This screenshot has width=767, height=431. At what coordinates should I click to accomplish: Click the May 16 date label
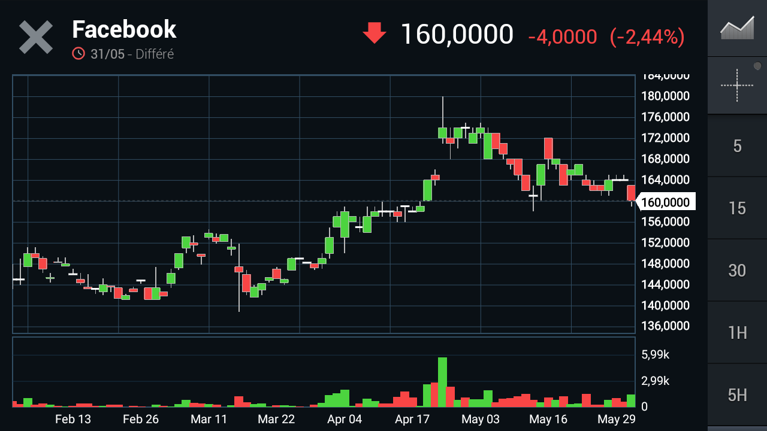point(548,419)
